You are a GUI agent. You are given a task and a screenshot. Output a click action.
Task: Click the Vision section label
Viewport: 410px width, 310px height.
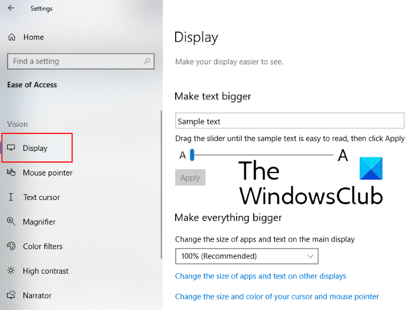tap(17, 124)
